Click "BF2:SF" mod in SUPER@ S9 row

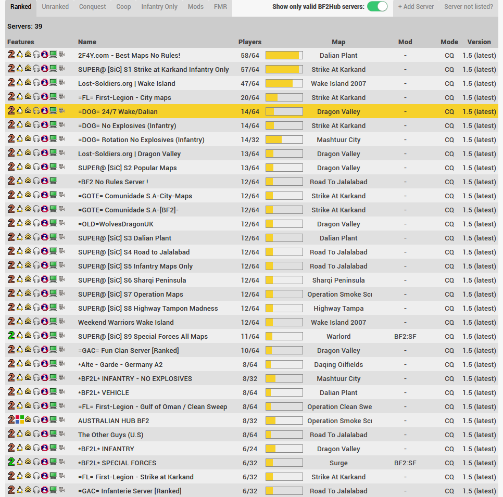click(x=405, y=336)
